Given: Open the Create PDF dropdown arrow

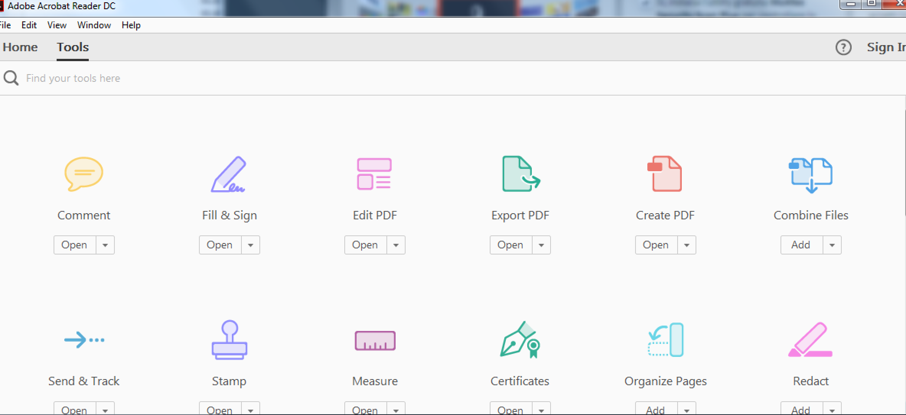Looking at the screenshot, I should [687, 245].
